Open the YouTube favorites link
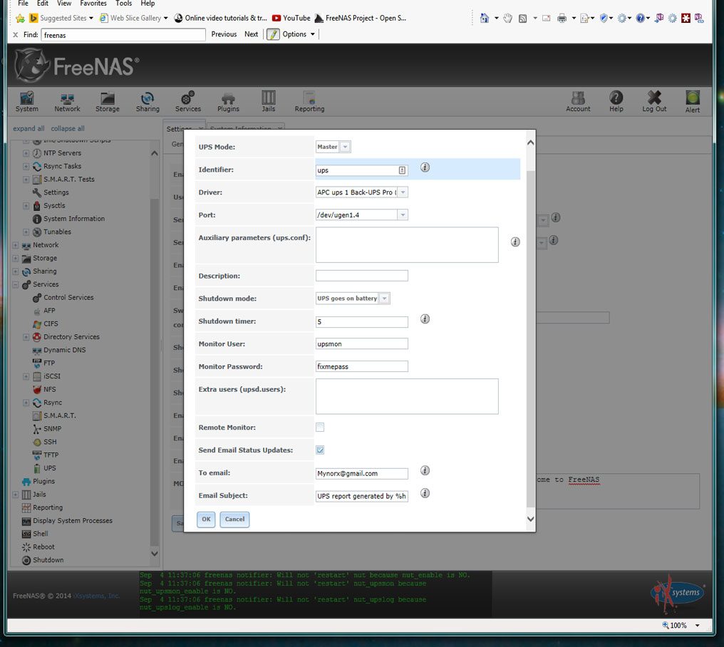Viewport: 724px width, 647px height. [x=291, y=18]
